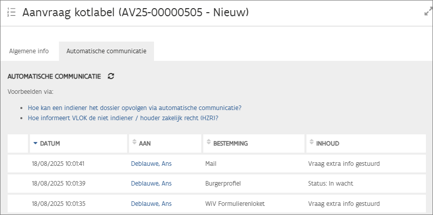Click the sort arrows on the INHOUD column
The width and height of the screenshot is (433, 215).
coord(311,144)
